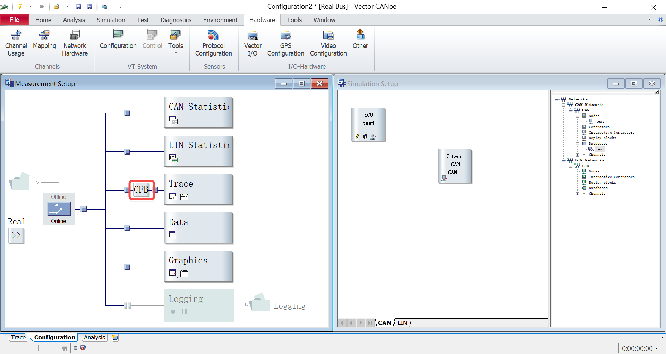Click the pencil edit icon on ECU test node
Viewport: 666px width, 354px height.
point(357,136)
